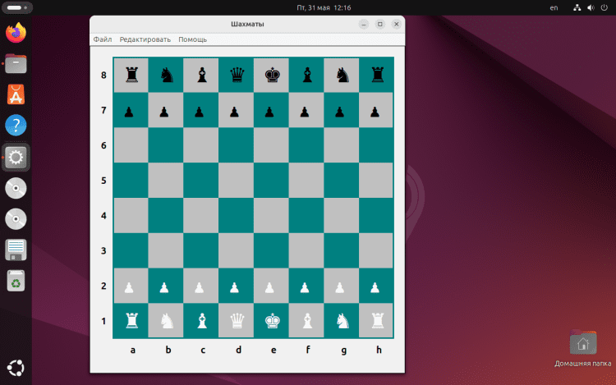Pick the white pawn on d2
The height and width of the screenshot is (385, 616).
[x=234, y=287]
